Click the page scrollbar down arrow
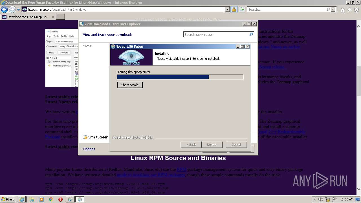The height and width of the screenshot is (203, 361). [x=359, y=189]
